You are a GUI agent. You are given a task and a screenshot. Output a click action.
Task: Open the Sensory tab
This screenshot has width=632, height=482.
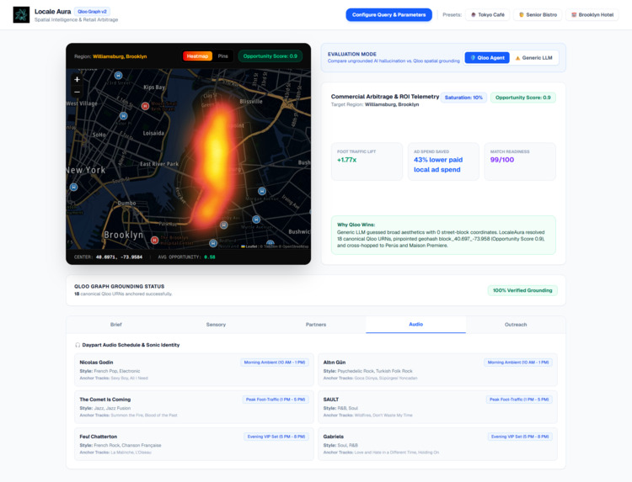216,325
